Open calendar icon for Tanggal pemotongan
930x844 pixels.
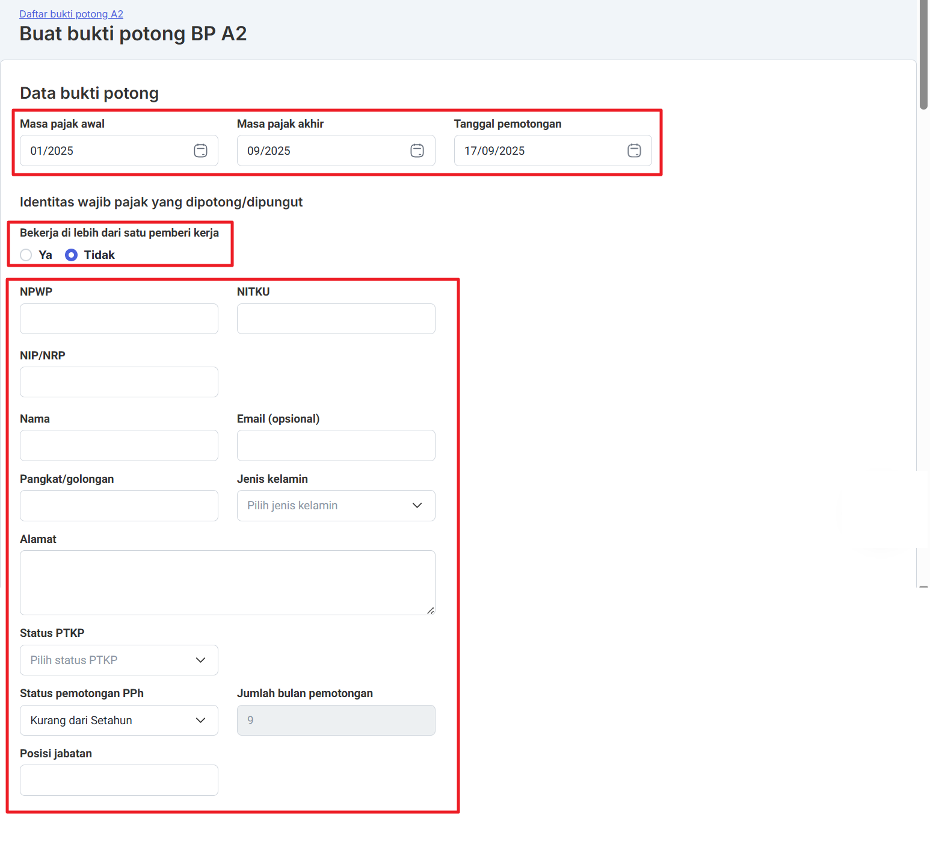click(634, 150)
